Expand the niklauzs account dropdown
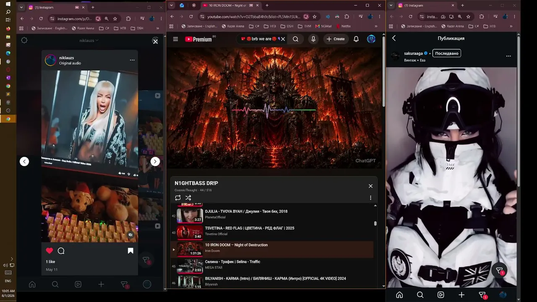The image size is (537, 302). [89, 41]
